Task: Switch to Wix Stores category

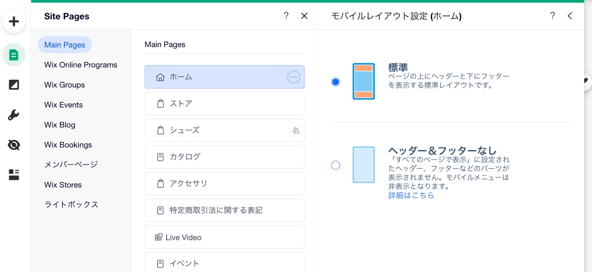Action: 63,185
